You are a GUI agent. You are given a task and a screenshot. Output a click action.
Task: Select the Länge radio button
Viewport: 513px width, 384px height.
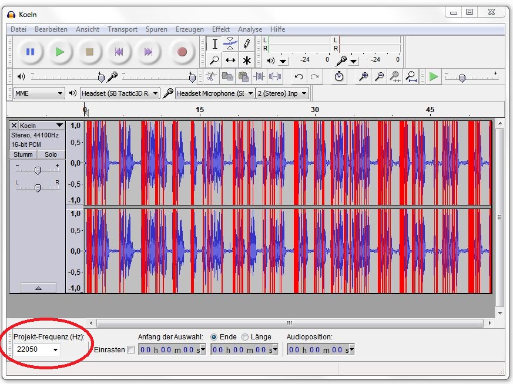click(x=245, y=337)
